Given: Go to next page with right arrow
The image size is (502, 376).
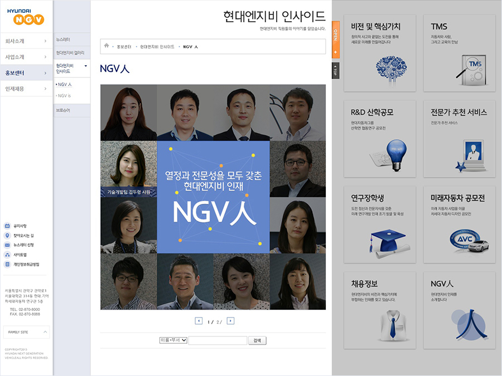Looking at the screenshot, I should point(230,321).
